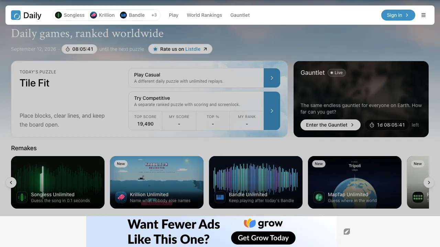
Task: Click the Tile Fit puzzle title
Action: [34, 83]
